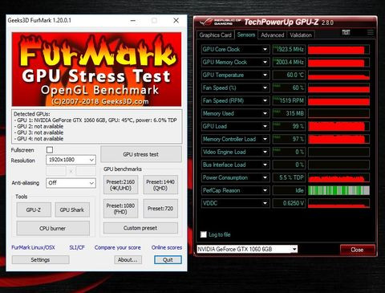Run the Preset:1080 (FHD) benchmark
This screenshot has width=385, height=293.
click(x=120, y=209)
